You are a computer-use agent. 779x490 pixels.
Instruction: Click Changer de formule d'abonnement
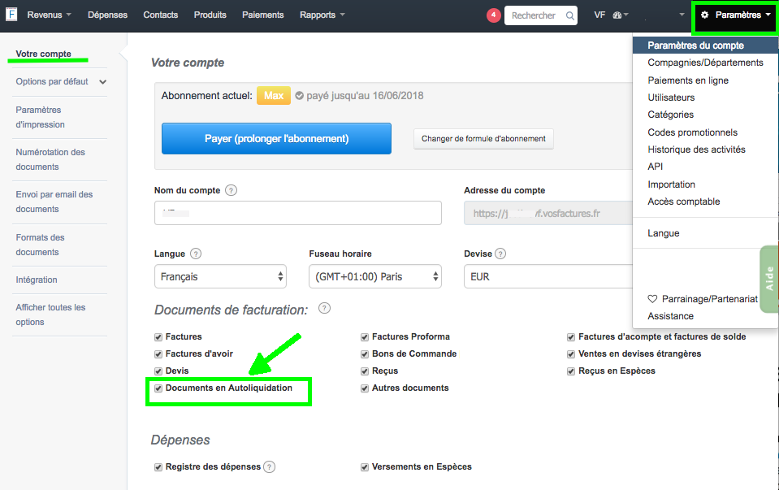[x=483, y=139]
